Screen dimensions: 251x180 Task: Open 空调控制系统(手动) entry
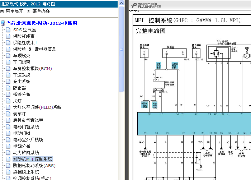point(32,178)
